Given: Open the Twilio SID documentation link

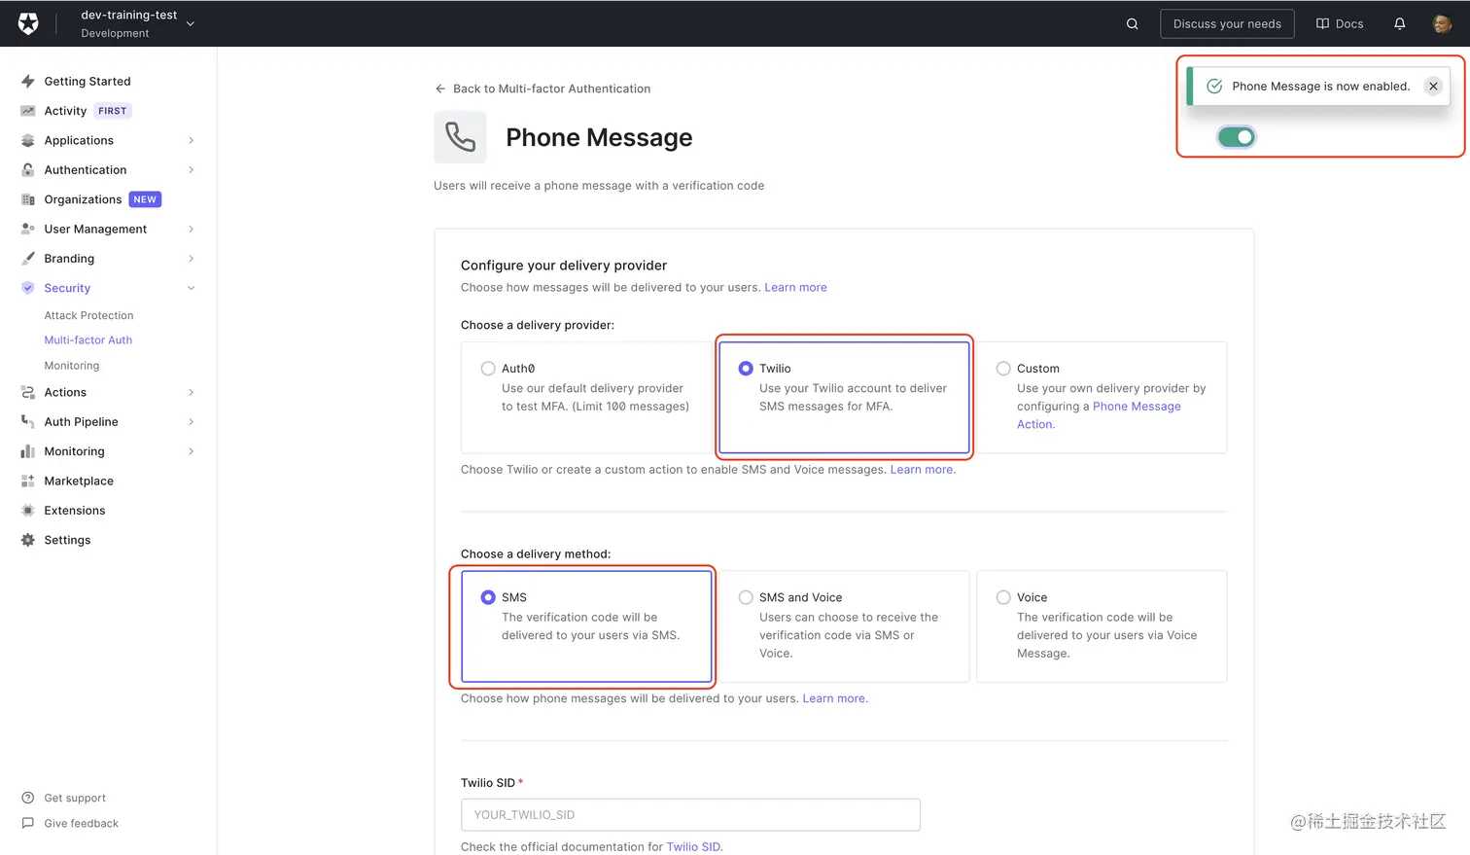Looking at the screenshot, I should pos(693,846).
